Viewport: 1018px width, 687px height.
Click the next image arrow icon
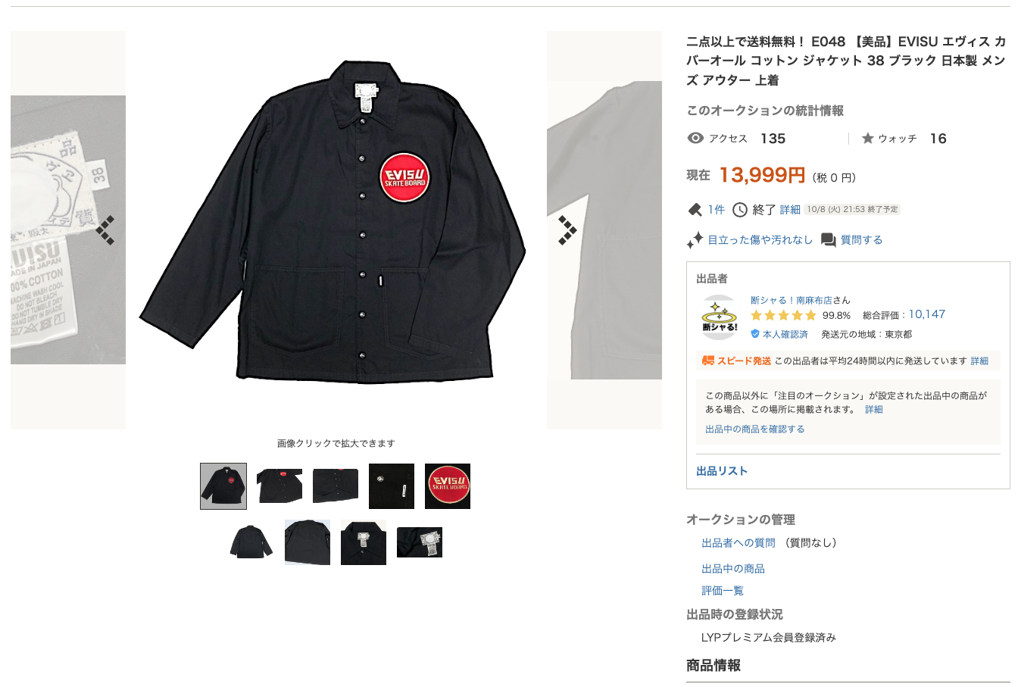point(567,230)
